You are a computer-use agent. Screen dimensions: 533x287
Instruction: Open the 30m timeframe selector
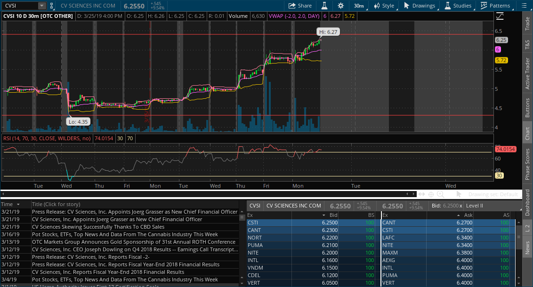(359, 6)
